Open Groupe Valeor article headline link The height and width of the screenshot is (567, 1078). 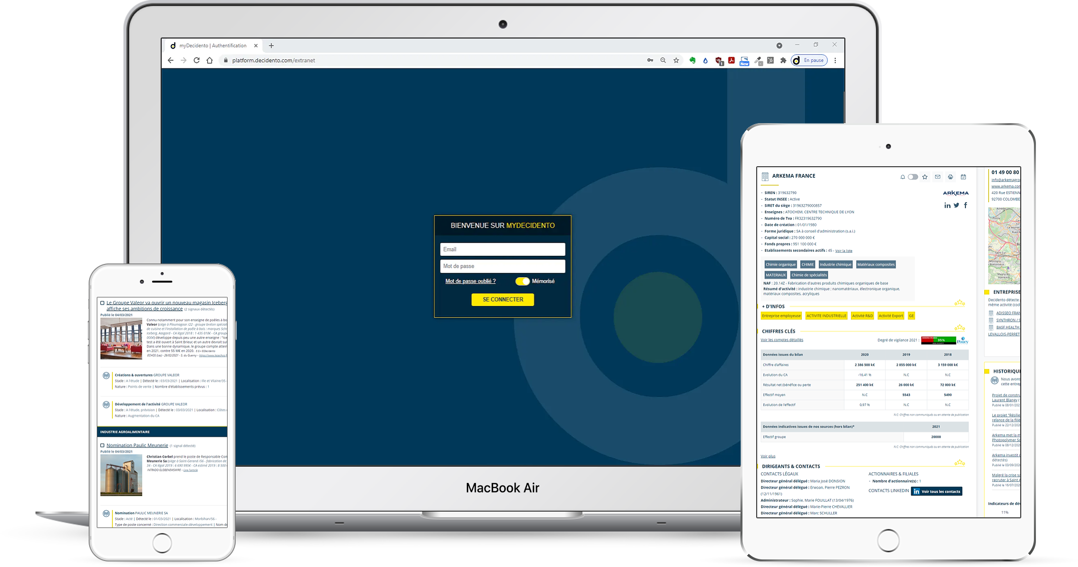(x=167, y=306)
